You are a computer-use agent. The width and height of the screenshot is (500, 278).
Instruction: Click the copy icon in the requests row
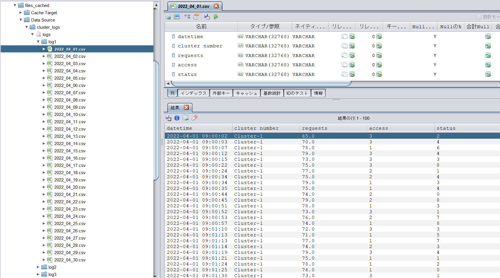tap(344, 55)
